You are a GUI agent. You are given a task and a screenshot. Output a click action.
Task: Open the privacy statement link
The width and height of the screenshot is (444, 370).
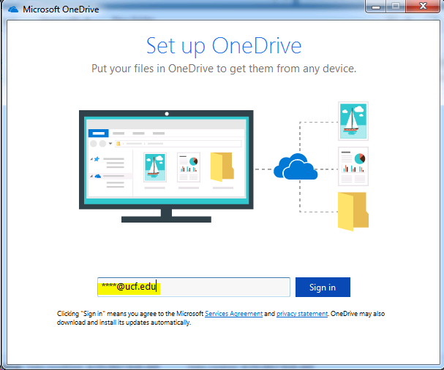pos(302,314)
